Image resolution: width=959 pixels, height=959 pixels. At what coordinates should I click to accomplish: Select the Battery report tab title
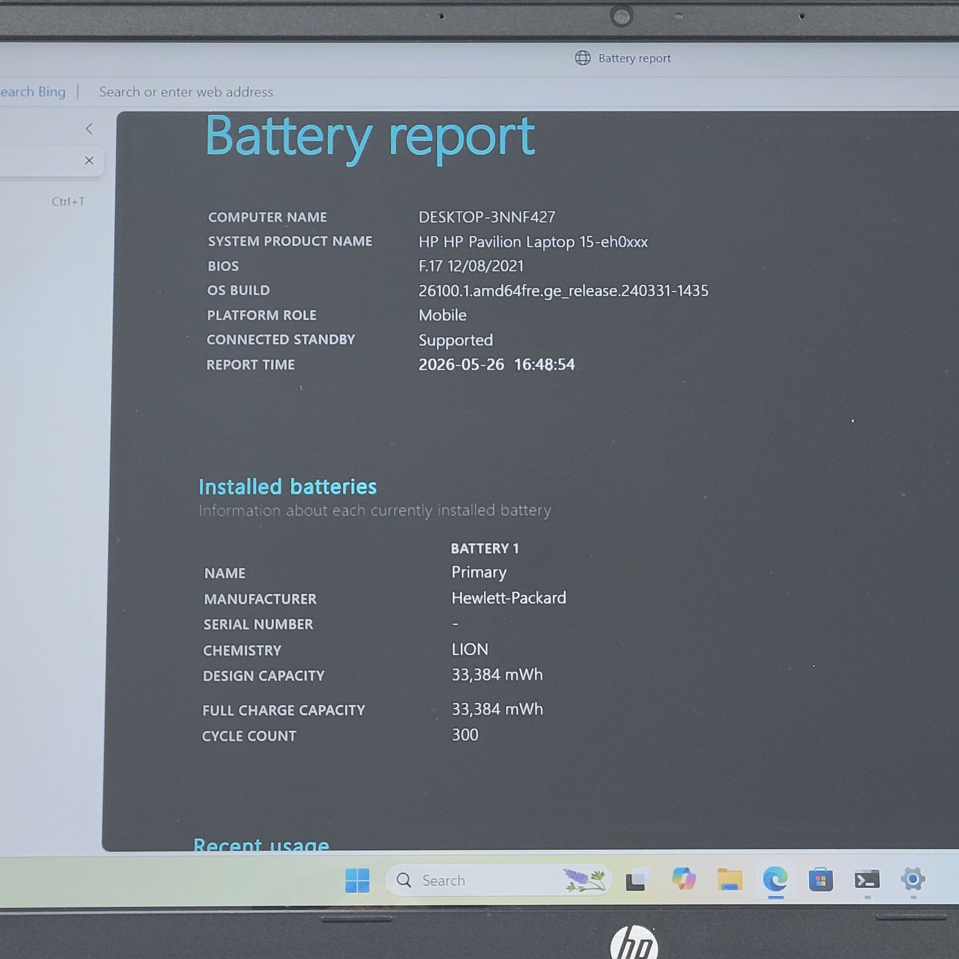(634, 58)
